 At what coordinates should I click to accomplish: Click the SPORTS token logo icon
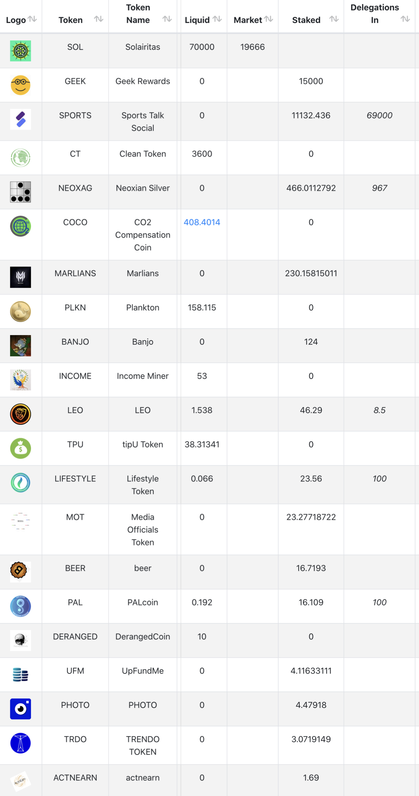coord(21,119)
